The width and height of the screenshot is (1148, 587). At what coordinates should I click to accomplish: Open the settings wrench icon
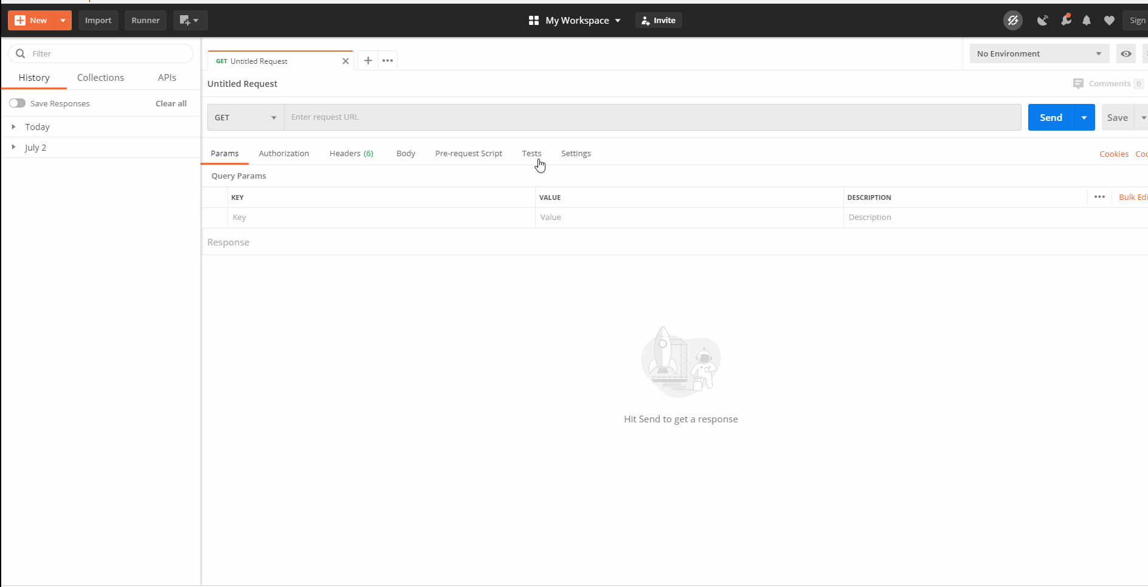[x=1066, y=20]
